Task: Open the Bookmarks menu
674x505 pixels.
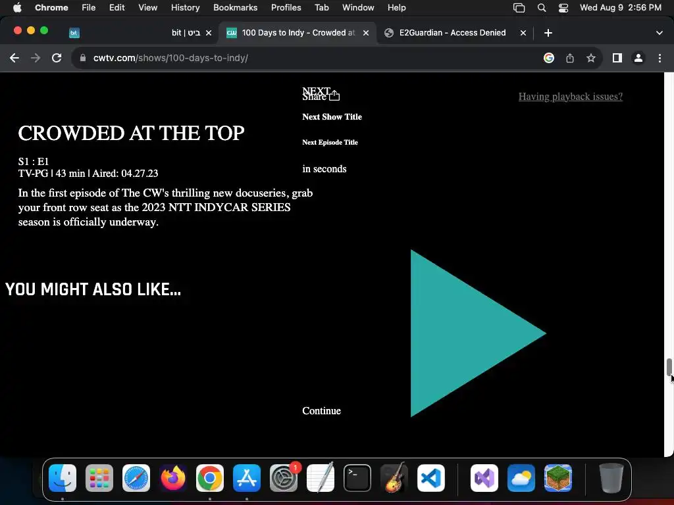Action: (x=235, y=8)
